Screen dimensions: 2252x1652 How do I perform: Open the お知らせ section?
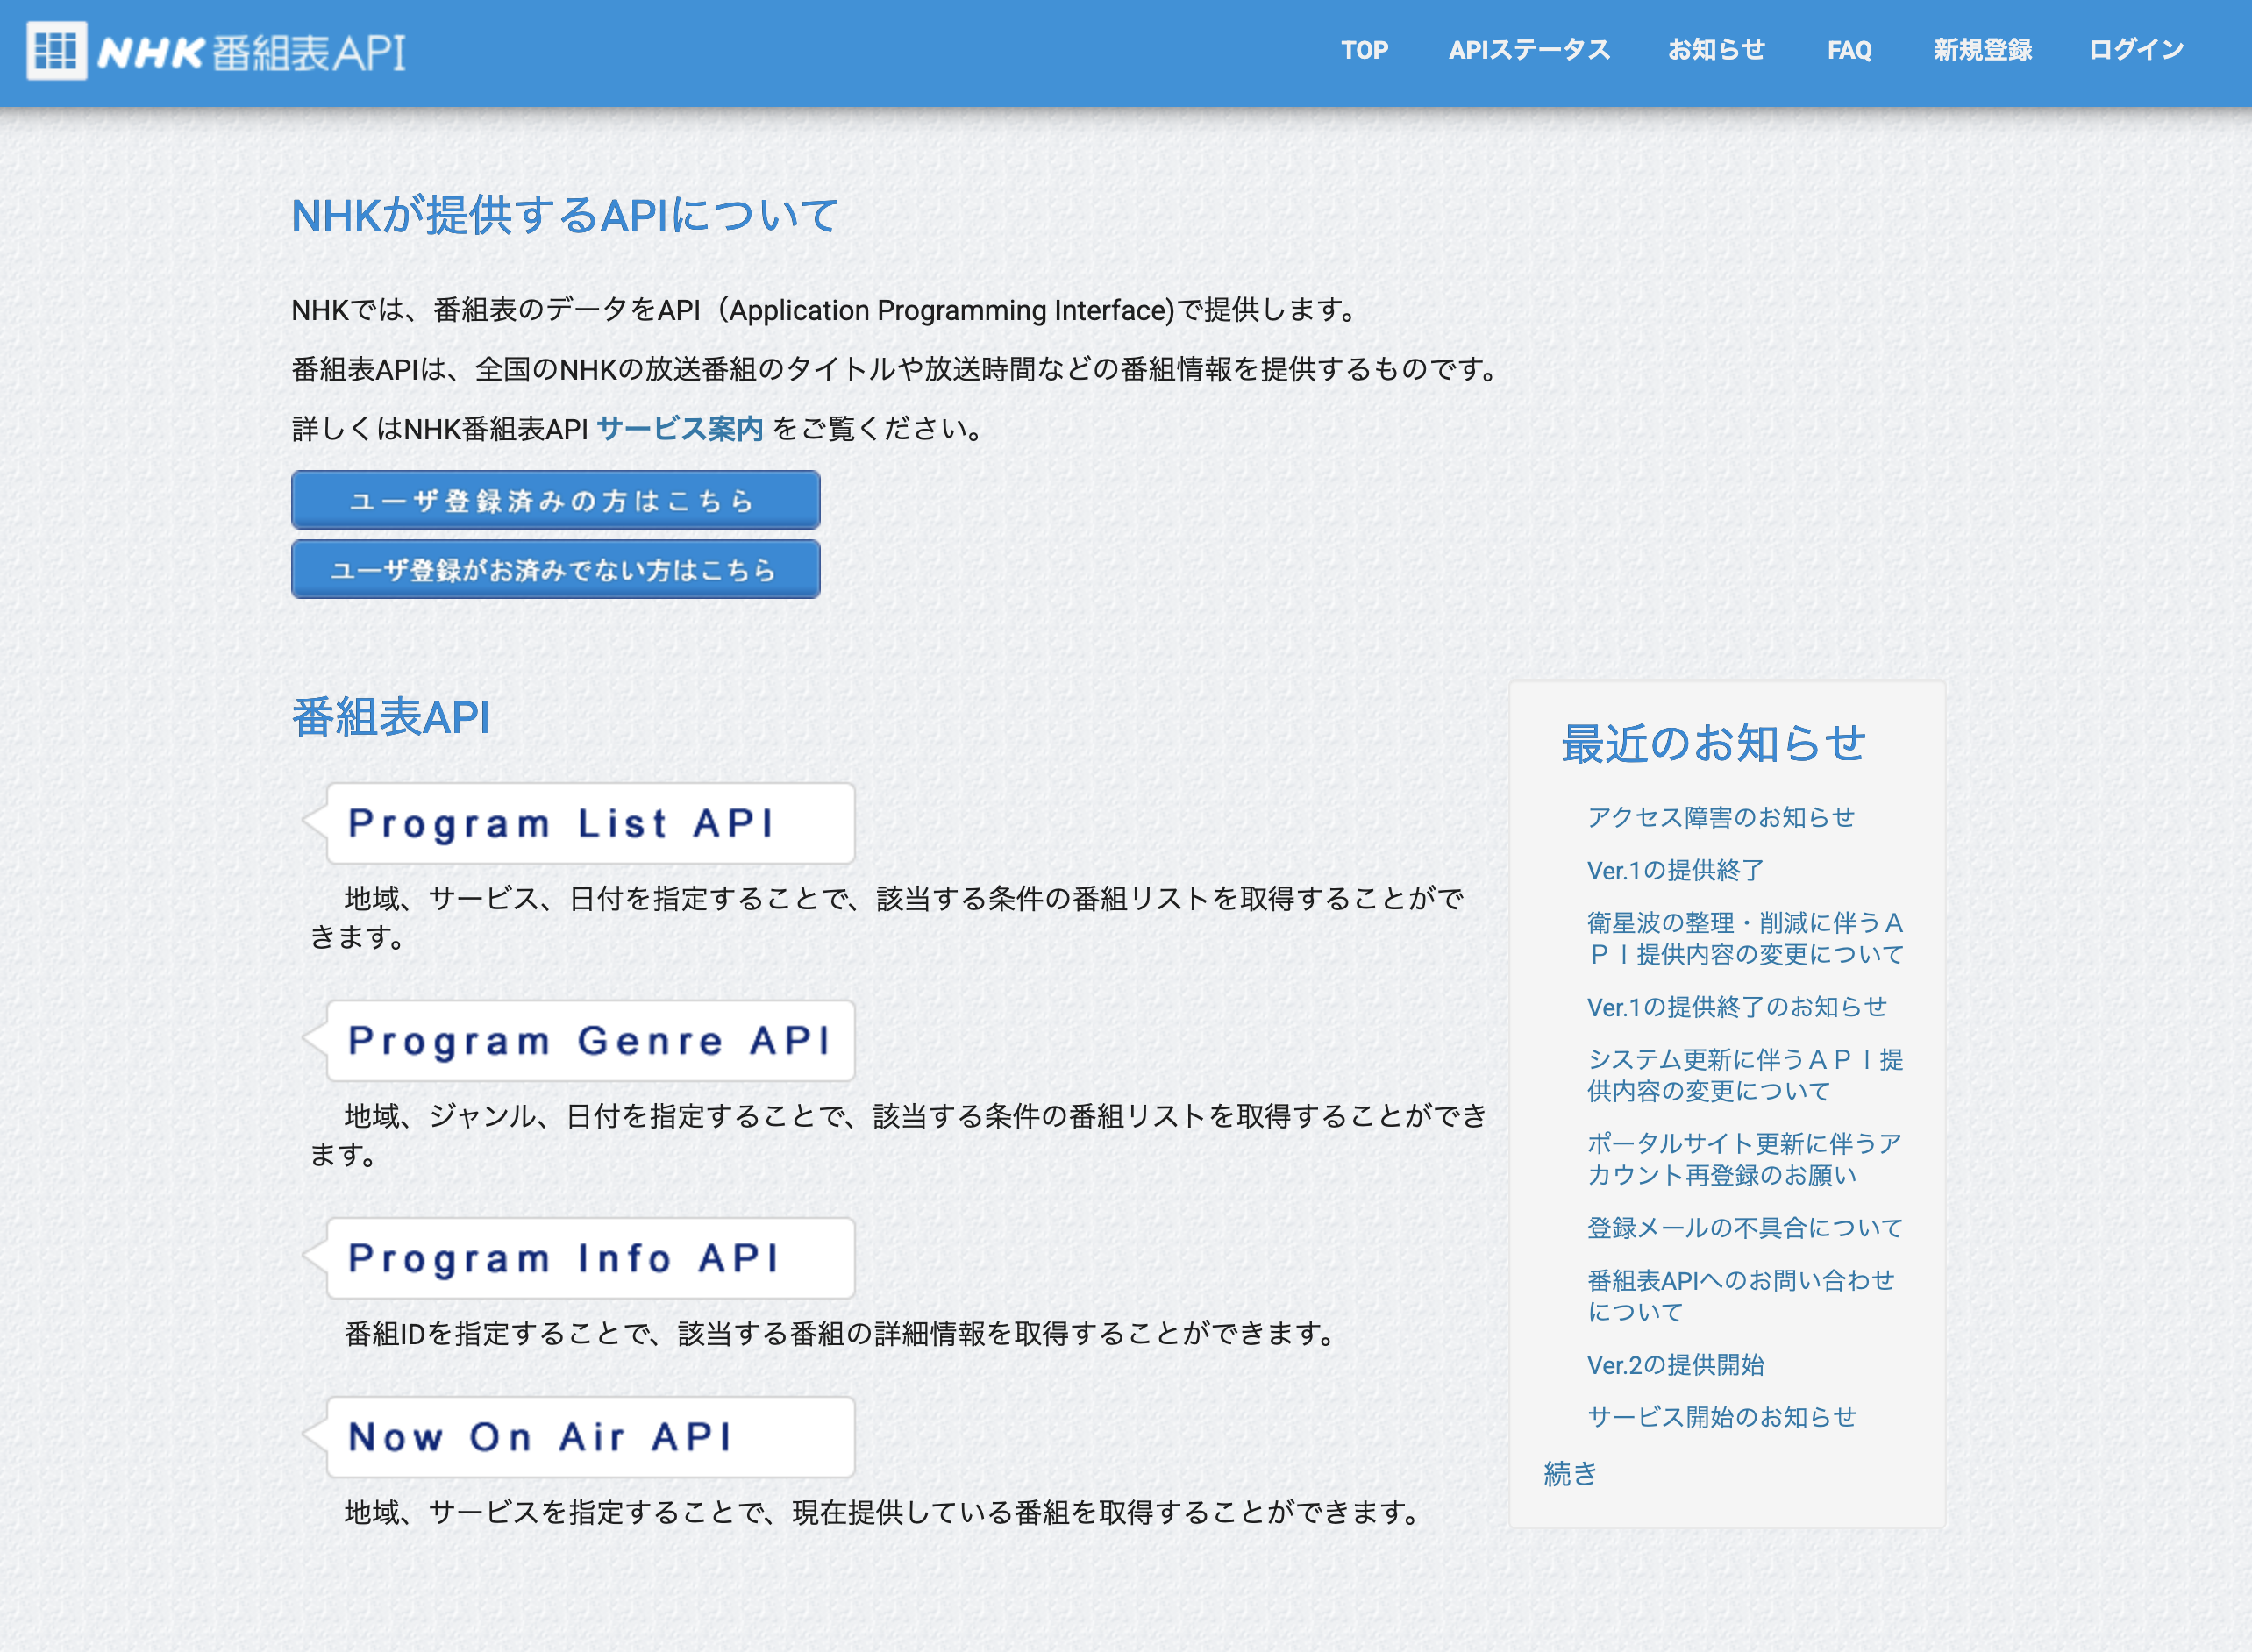pos(1718,49)
